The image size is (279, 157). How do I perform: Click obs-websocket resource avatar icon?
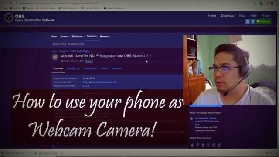[x=191, y=119]
